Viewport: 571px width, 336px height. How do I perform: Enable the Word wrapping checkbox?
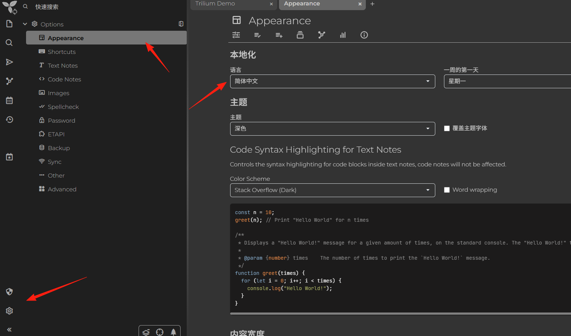click(447, 190)
